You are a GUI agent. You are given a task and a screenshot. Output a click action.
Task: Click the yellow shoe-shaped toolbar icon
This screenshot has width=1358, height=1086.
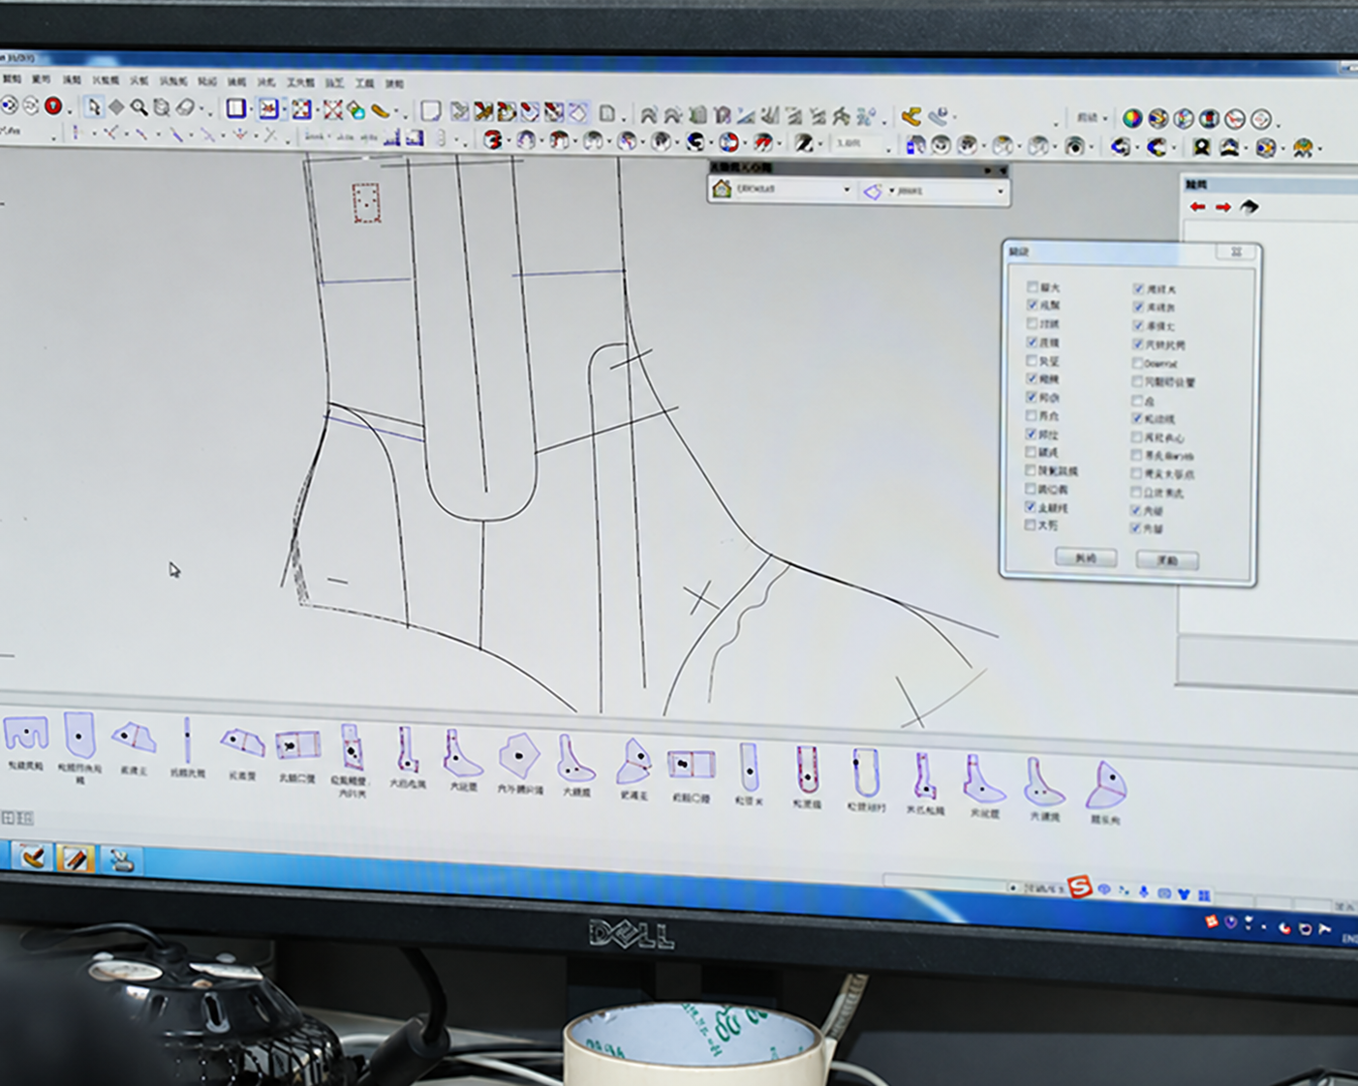(x=381, y=111)
